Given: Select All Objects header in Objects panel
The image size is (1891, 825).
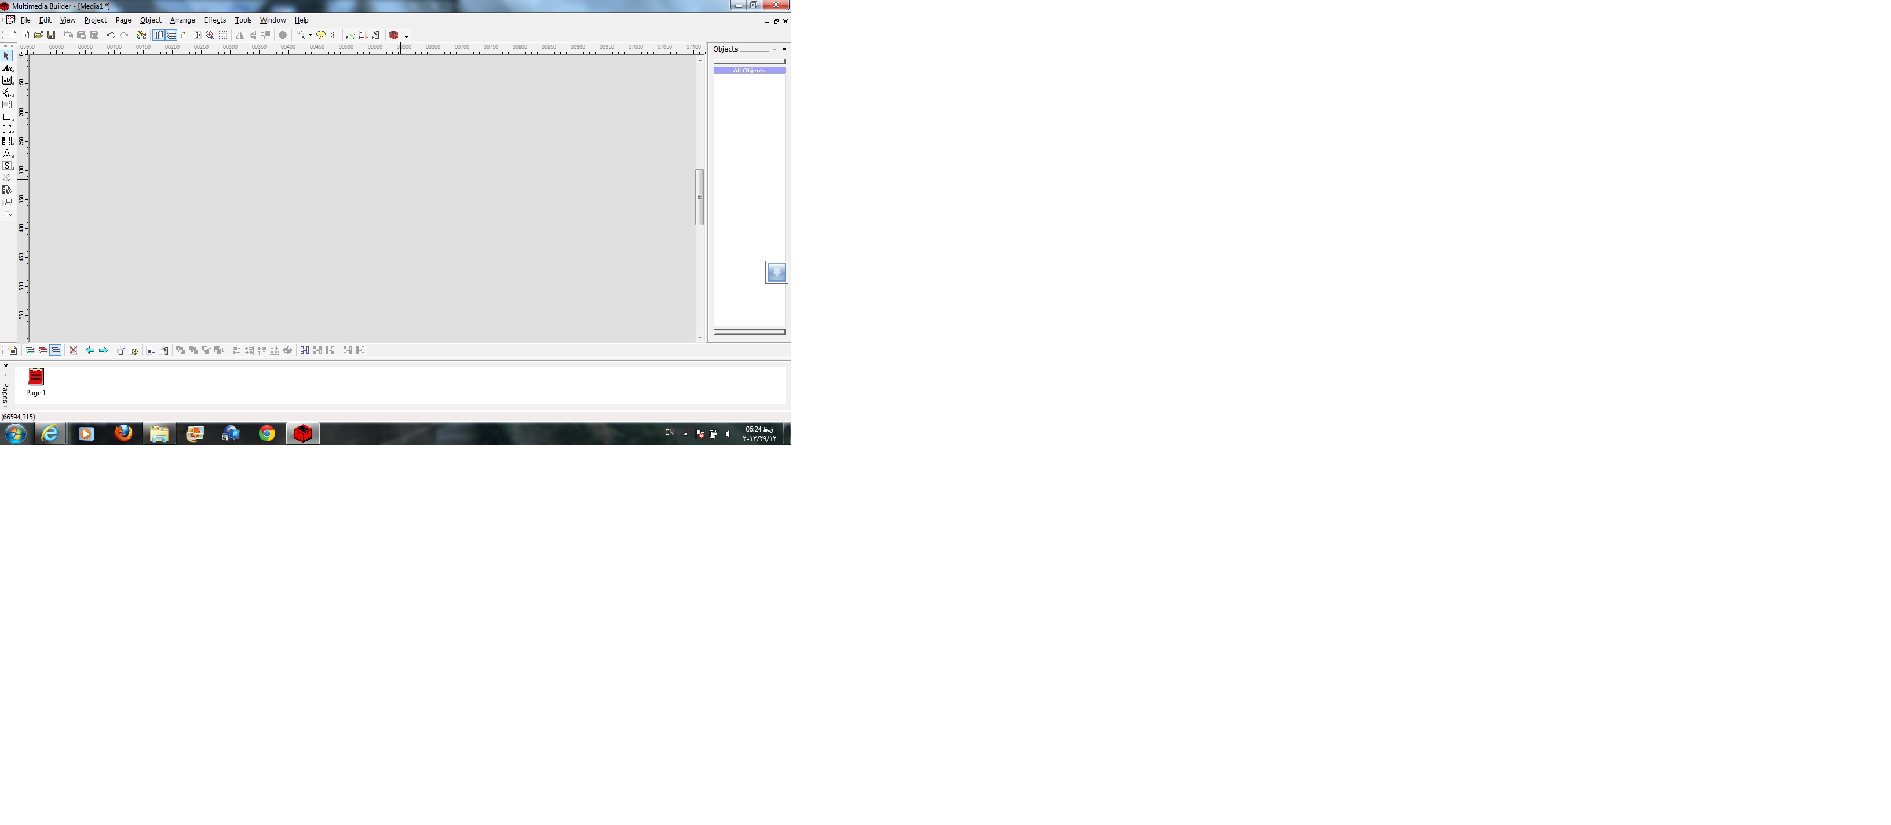Looking at the screenshot, I should point(750,71).
